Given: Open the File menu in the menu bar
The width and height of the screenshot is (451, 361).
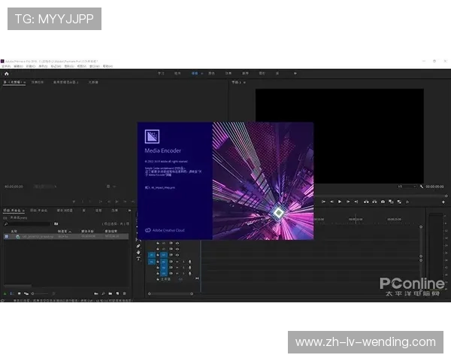Looking at the screenshot, I should click(6, 66).
